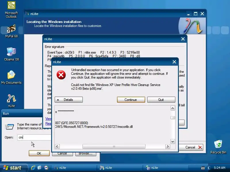
Task: Click the Run dialog program icon
Action: (9, 126)
